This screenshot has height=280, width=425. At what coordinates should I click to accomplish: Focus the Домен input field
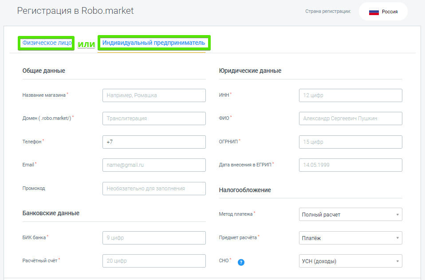click(x=154, y=118)
